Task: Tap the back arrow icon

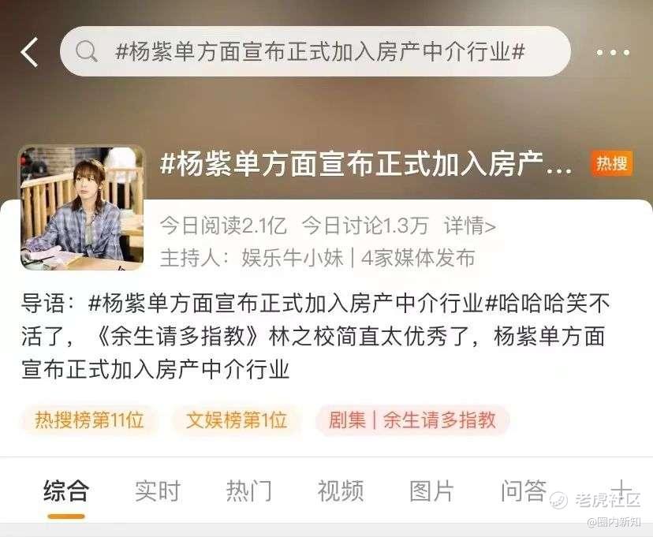Action: point(29,52)
